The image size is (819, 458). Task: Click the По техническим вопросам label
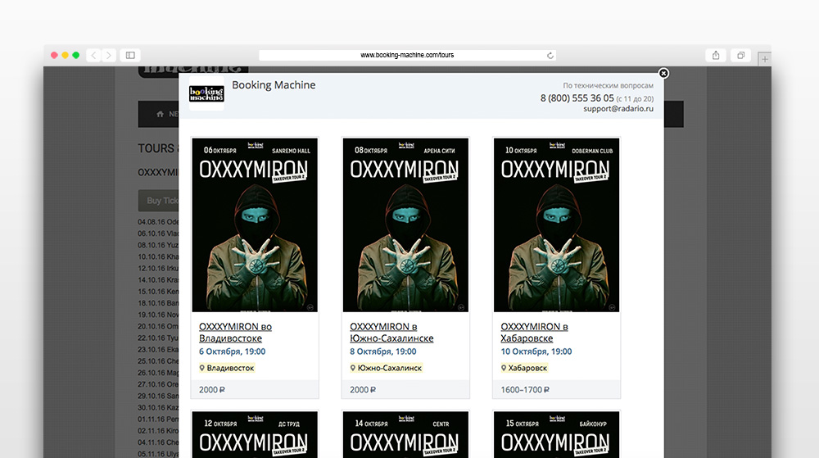click(608, 85)
